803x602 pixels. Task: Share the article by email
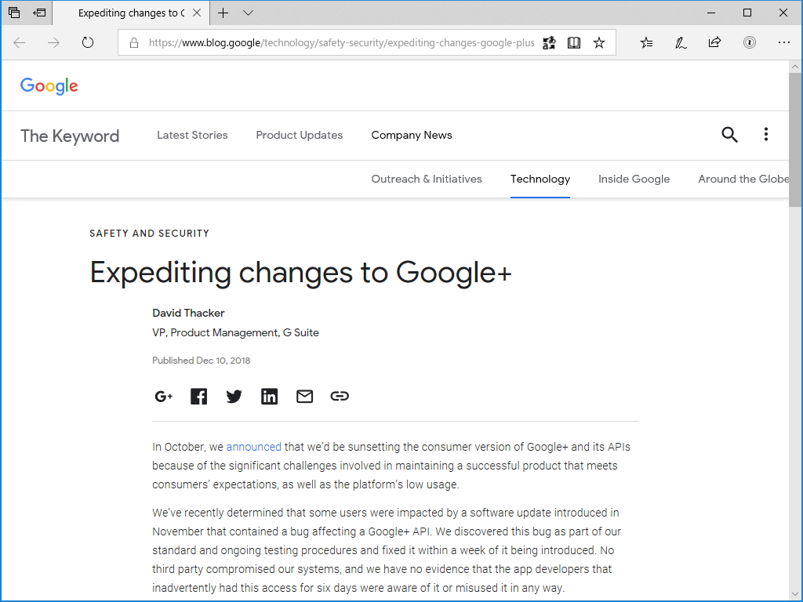tap(304, 396)
